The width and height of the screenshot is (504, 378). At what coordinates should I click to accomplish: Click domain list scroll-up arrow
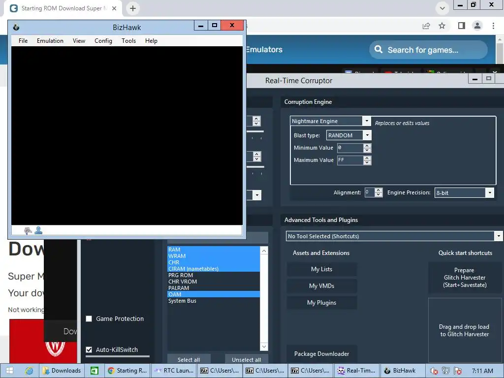pos(264,251)
